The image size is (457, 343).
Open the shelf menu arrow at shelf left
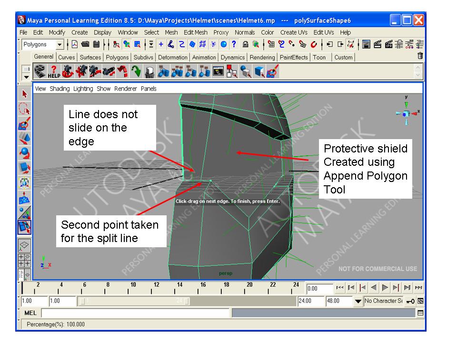point(26,77)
